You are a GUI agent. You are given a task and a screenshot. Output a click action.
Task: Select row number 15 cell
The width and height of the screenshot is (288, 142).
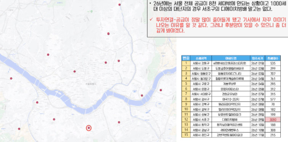(186, 135)
